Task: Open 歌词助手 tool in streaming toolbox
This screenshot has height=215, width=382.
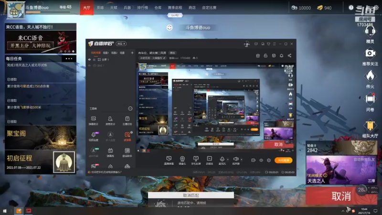Action: [x=127, y=152]
